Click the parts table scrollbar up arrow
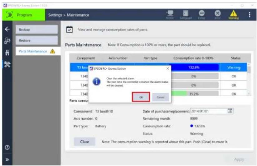The width and height of the screenshot is (257, 166). 249,64
